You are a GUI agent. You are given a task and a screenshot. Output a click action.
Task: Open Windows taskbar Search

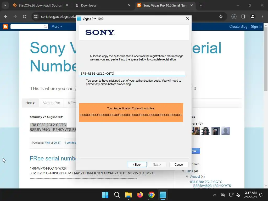coord(117,195)
